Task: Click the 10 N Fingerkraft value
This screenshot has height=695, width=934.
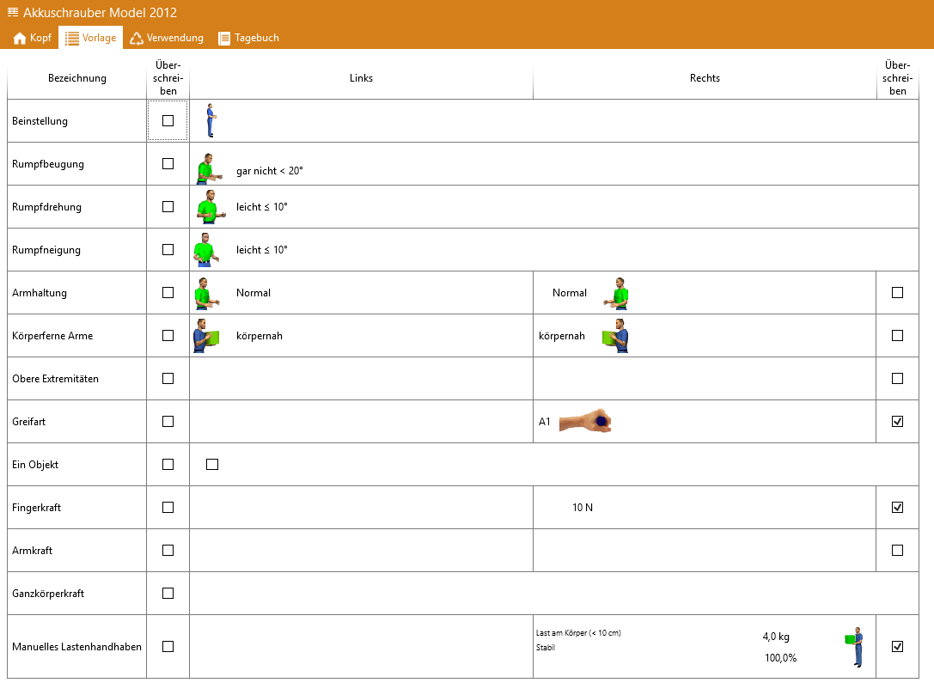Action: coord(583,508)
